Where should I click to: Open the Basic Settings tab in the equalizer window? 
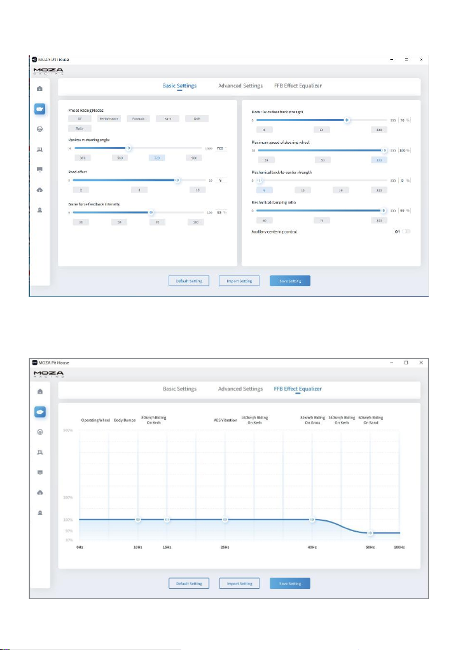click(179, 389)
